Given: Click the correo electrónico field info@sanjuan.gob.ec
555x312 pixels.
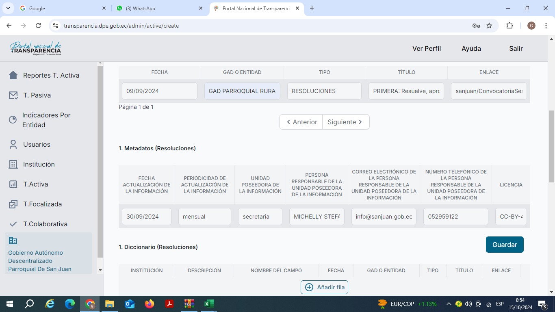Looking at the screenshot, I should pyautogui.click(x=384, y=217).
